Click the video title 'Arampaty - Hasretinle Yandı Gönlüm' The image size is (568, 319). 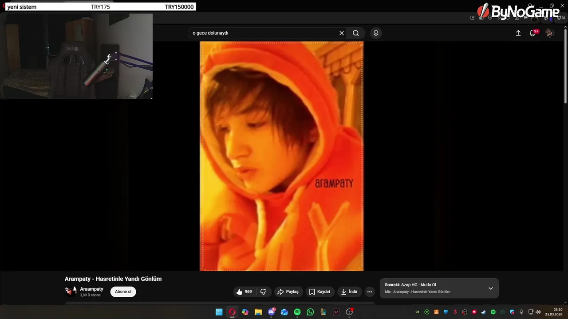click(113, 279)
